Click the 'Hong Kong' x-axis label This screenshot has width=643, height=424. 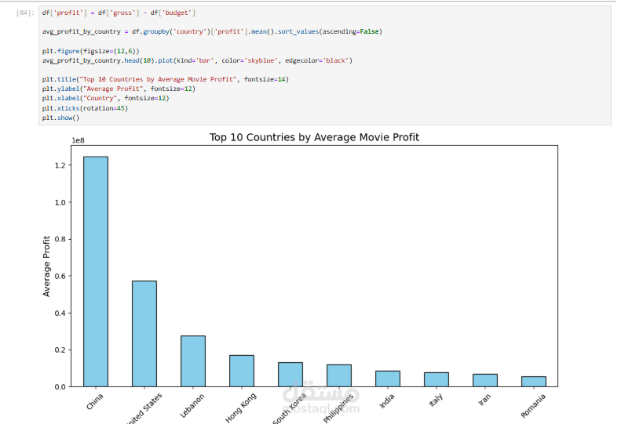click(x=241, y=408)
